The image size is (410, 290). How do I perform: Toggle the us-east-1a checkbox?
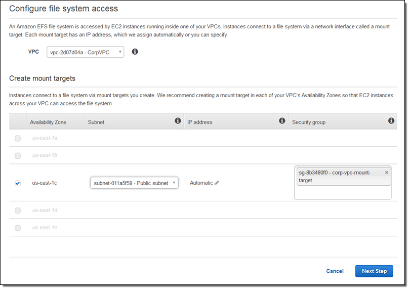[18, 139]
